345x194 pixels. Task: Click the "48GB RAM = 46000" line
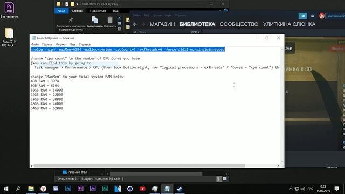[x=47, y=103]
